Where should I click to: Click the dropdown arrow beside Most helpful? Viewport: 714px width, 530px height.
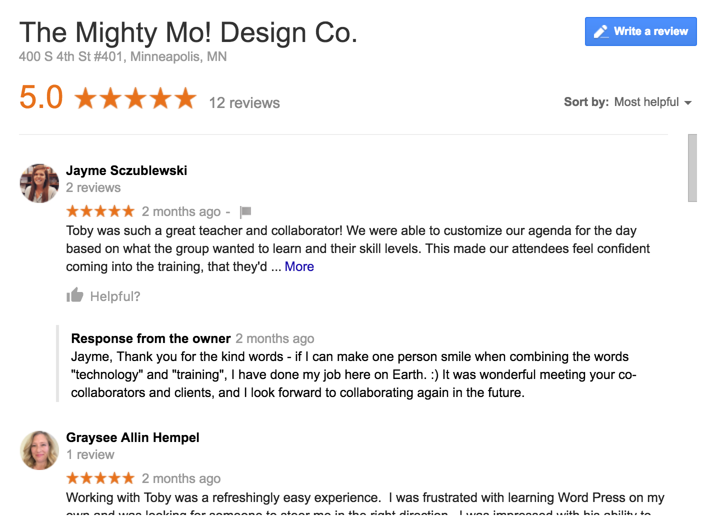[688, 103]
